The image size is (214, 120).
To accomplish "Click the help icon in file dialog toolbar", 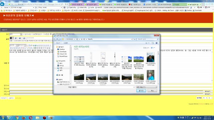I will click(156, 43).
